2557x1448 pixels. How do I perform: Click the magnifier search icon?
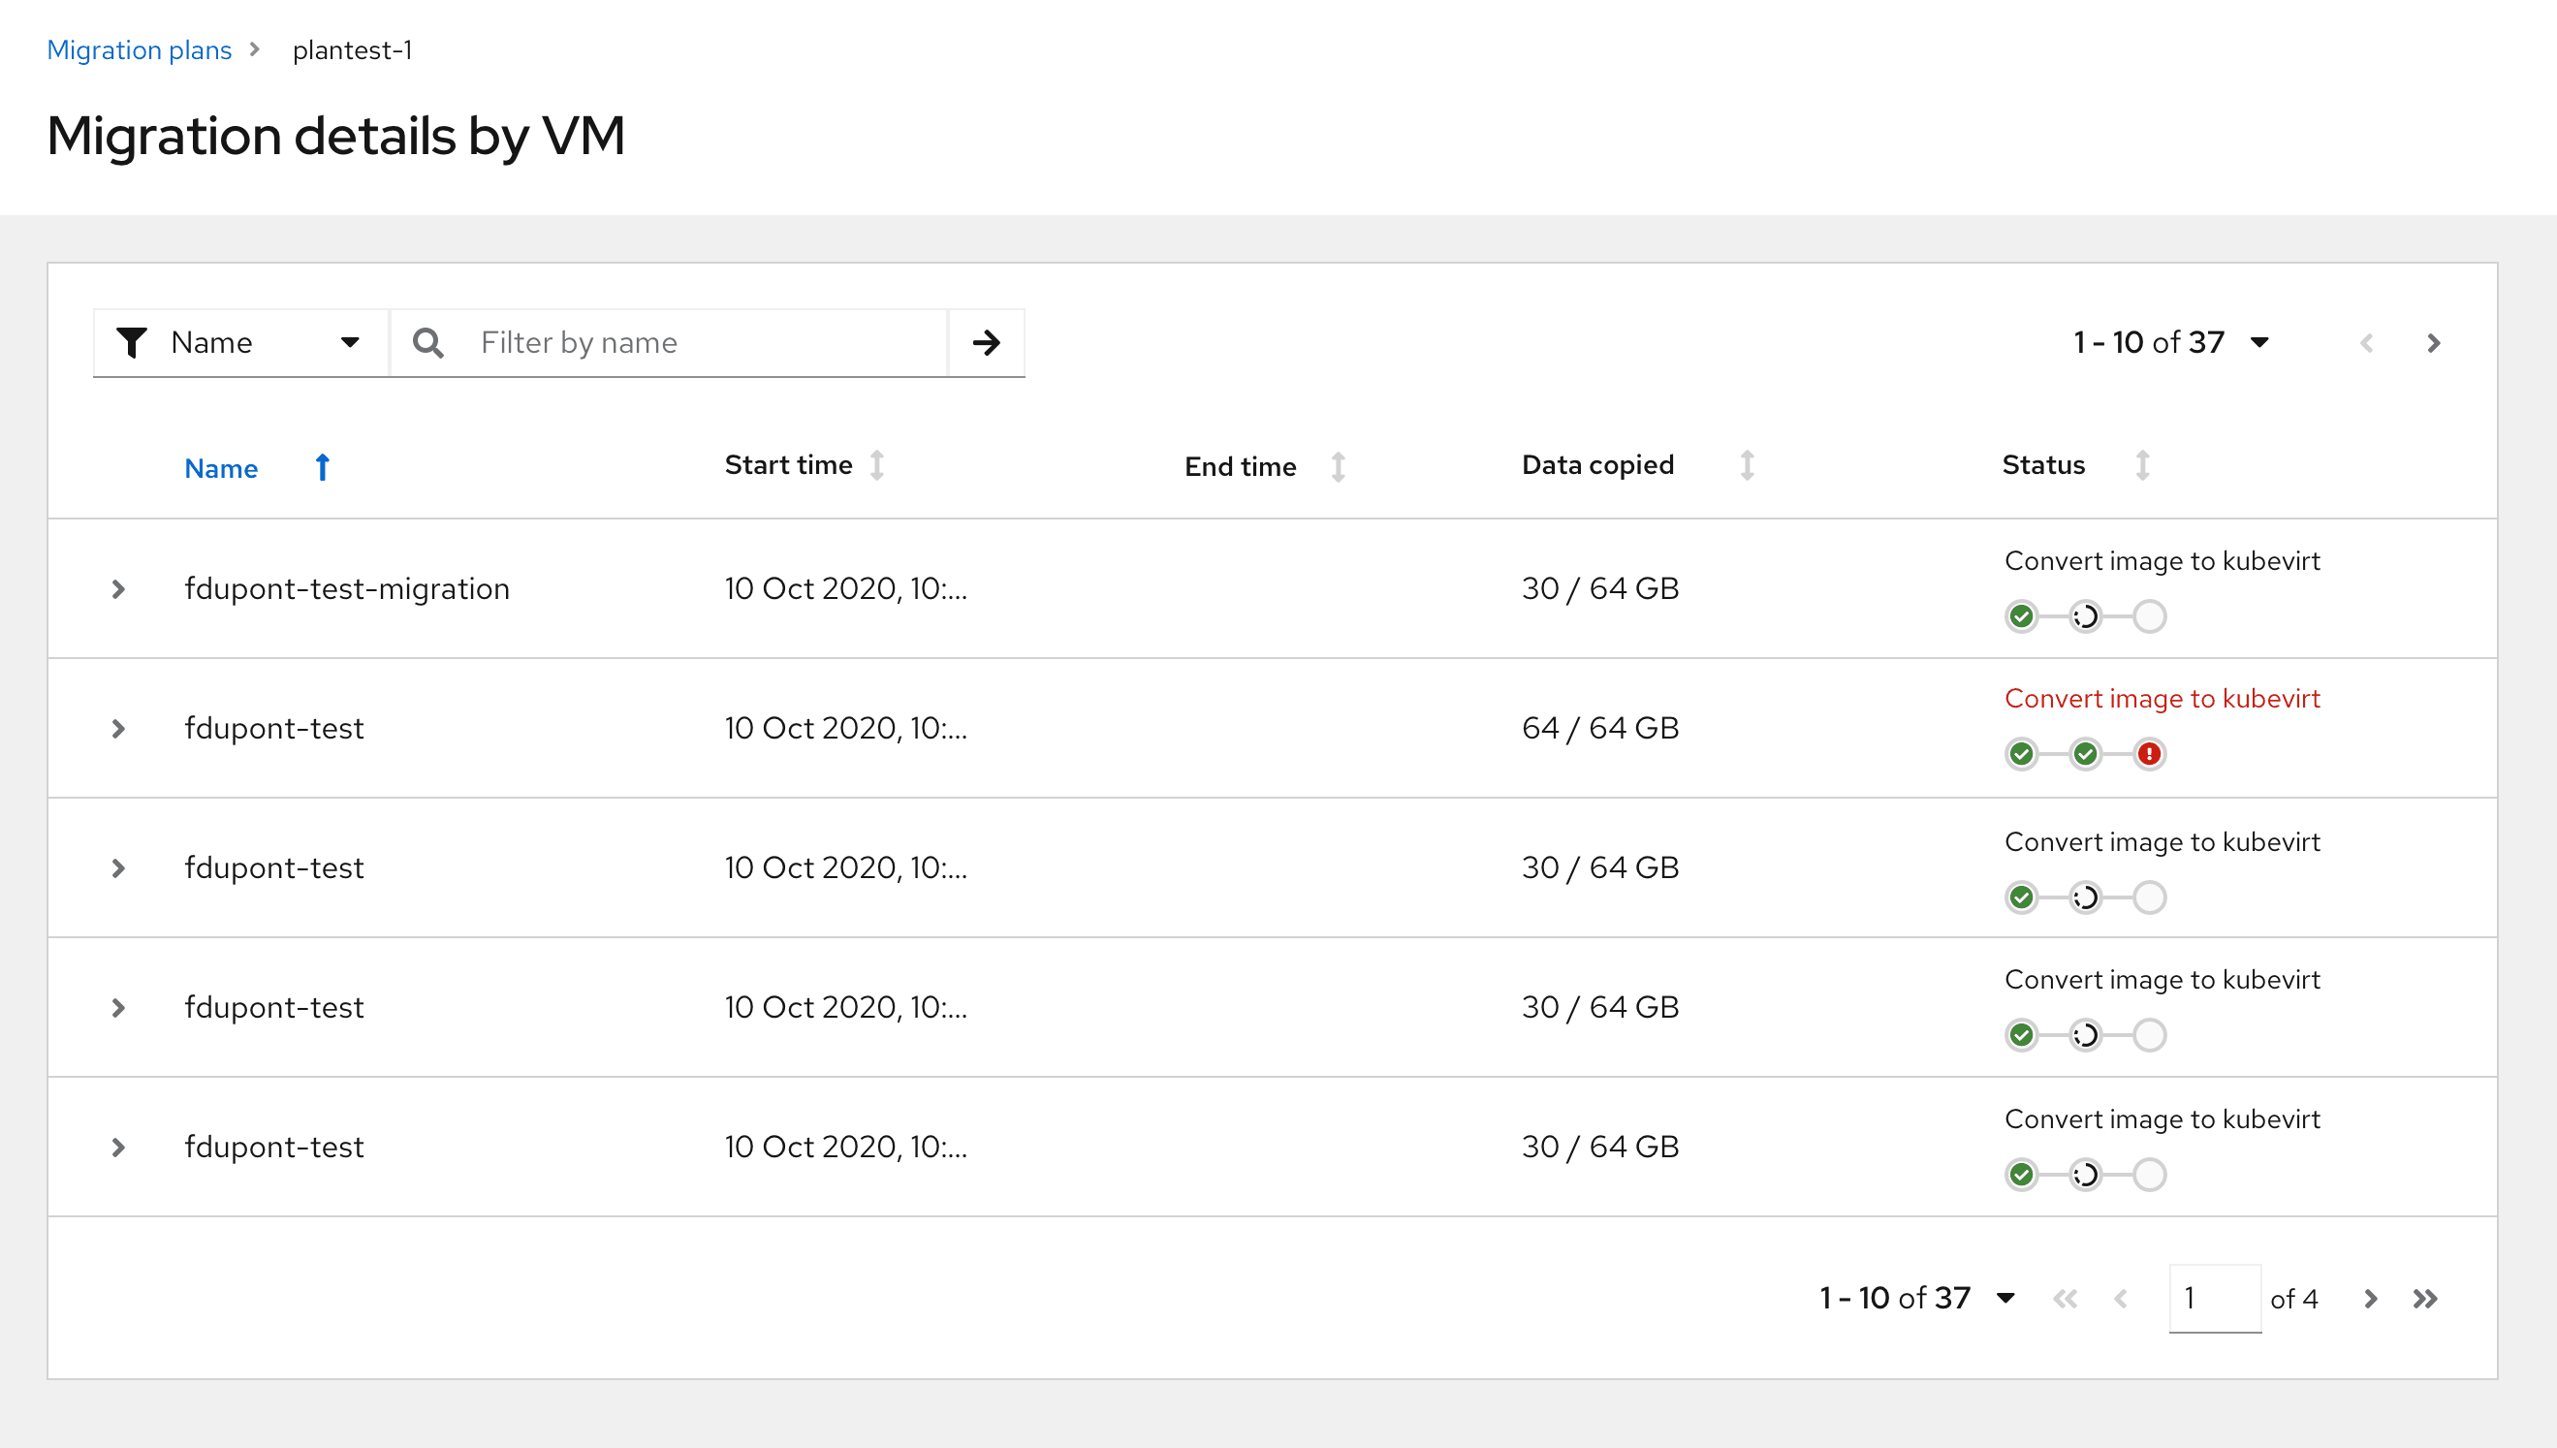(427, 343)
